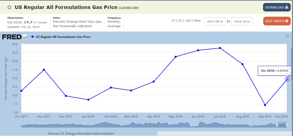Click the favorite star icon beside title
The width and height of the screenshot is (293, 136).
(10, 7)
